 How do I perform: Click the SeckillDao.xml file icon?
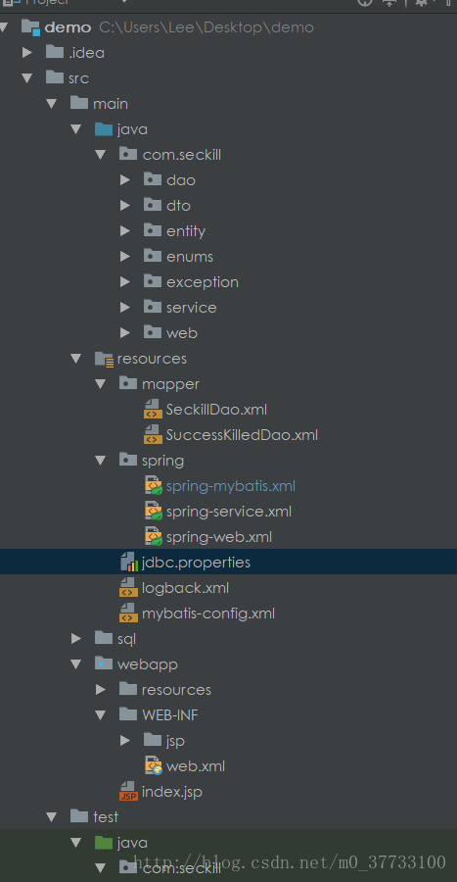[x=154, y=410]
